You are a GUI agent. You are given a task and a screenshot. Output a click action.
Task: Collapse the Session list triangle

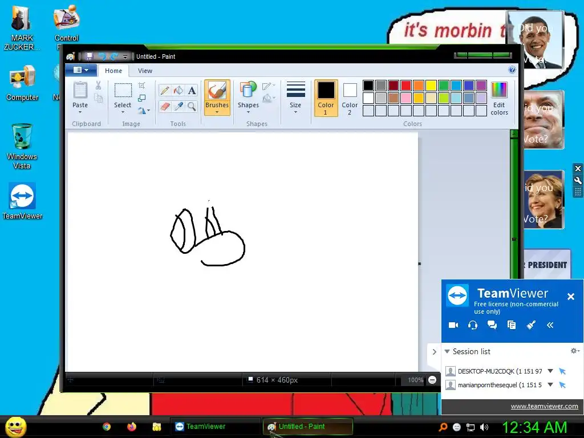pos(447,351)
